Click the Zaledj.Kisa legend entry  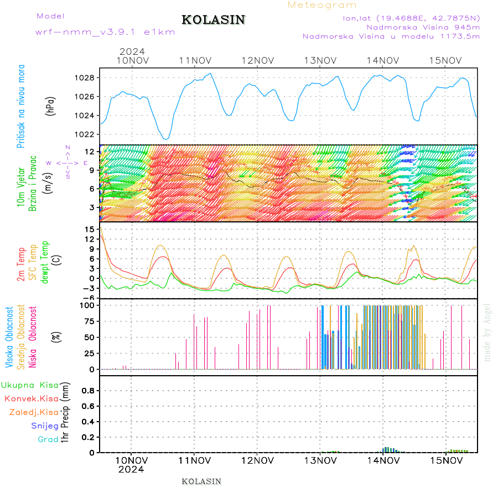pos(34,412)
